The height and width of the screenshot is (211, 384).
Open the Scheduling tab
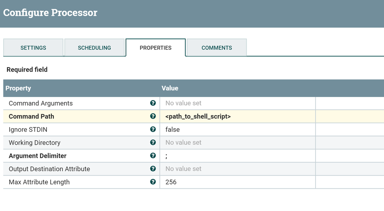(x=94, y=48)
